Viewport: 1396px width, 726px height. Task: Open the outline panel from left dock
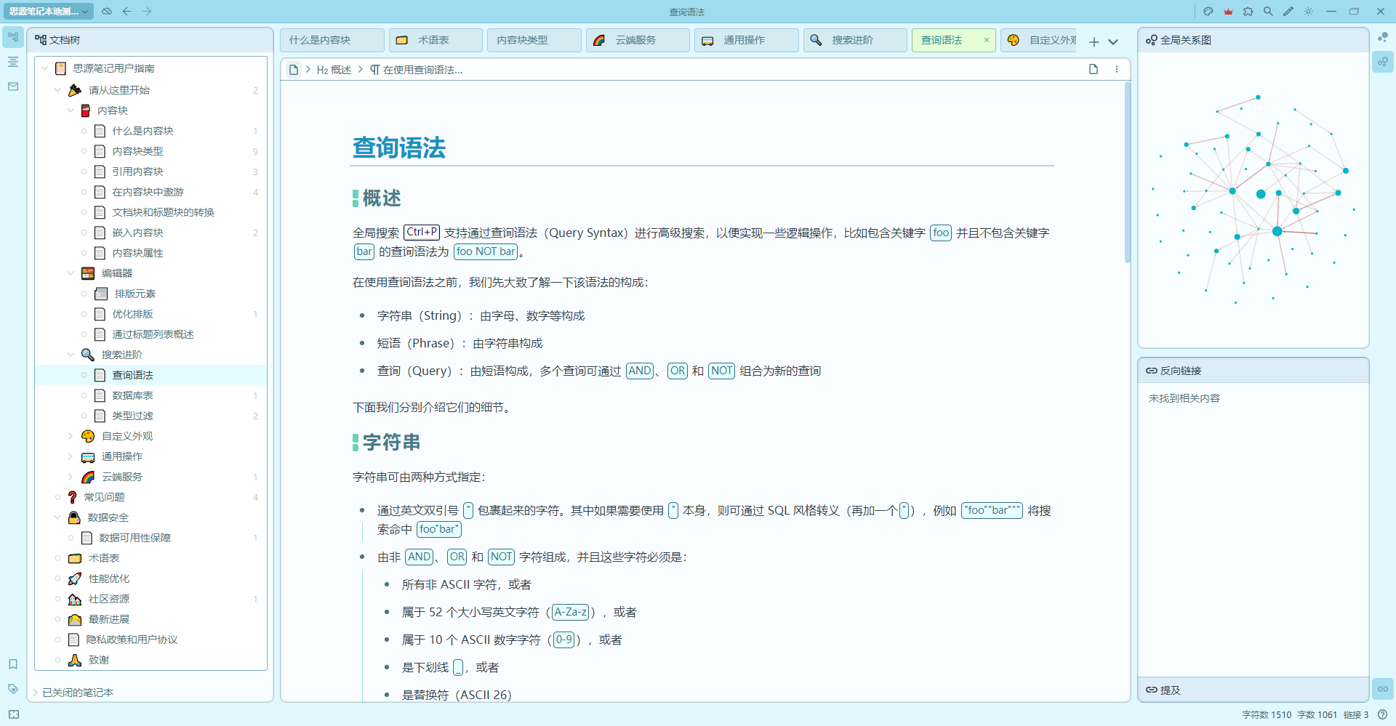(x=13, y=62)
